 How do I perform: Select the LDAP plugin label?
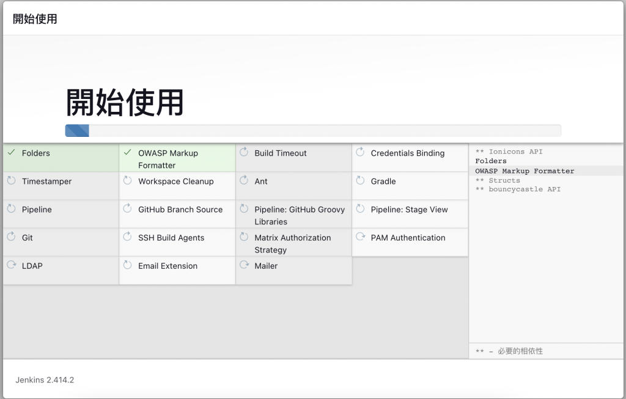click(32, 266)
